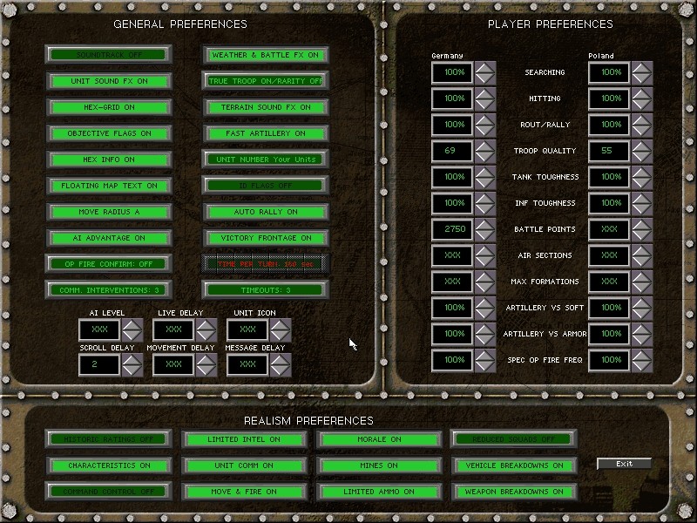
Task: Adjust Germany Artillery vs Armor stepper
Action: pyautogui.click(x=485, y=334)
